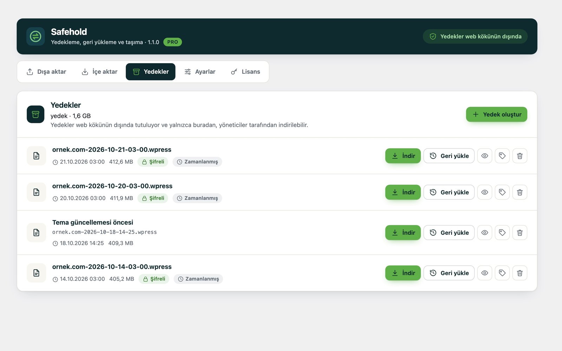Click file icon of ornek.com-2026-10-14-03-00.wpress
The width and height of the screenshot is (562, 351).
pyautogui.click(x=37, y=273)
